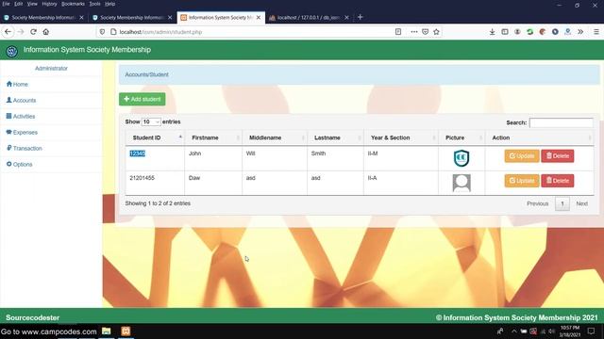
Task: Open the View menu
Action: (32, 4)
